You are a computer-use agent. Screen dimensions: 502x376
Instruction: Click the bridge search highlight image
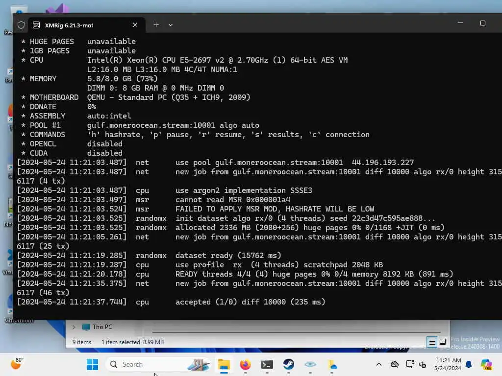click(x=199, y=364)
